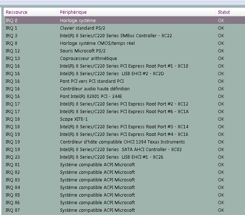The height and width of the screenshot is (215, 245).
Task: Select Horloge système CMOS/temps réel row
Action: coord(97,43)
